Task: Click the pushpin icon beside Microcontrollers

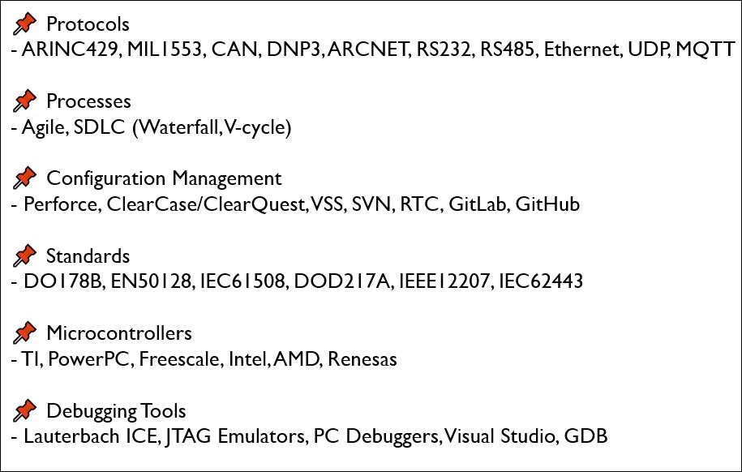Action: [x=25, y=333]
